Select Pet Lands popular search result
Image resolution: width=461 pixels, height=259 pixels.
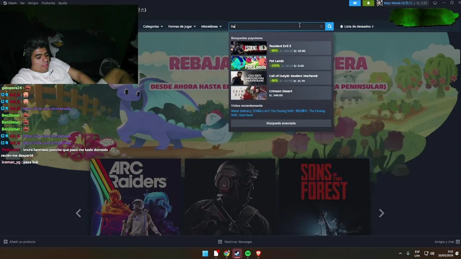281,63
